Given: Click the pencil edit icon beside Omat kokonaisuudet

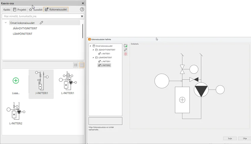Looking at the screenshot, I should coord(42,23).
